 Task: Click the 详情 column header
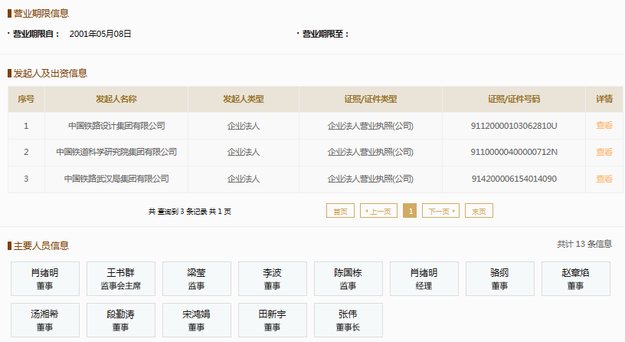(604, 99)
